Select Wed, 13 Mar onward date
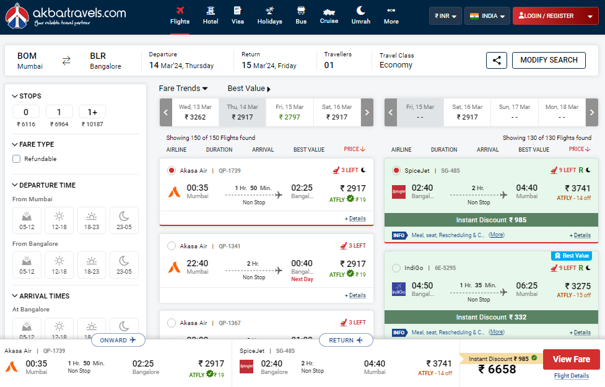 pyautogui.click(x=195, y=112)
